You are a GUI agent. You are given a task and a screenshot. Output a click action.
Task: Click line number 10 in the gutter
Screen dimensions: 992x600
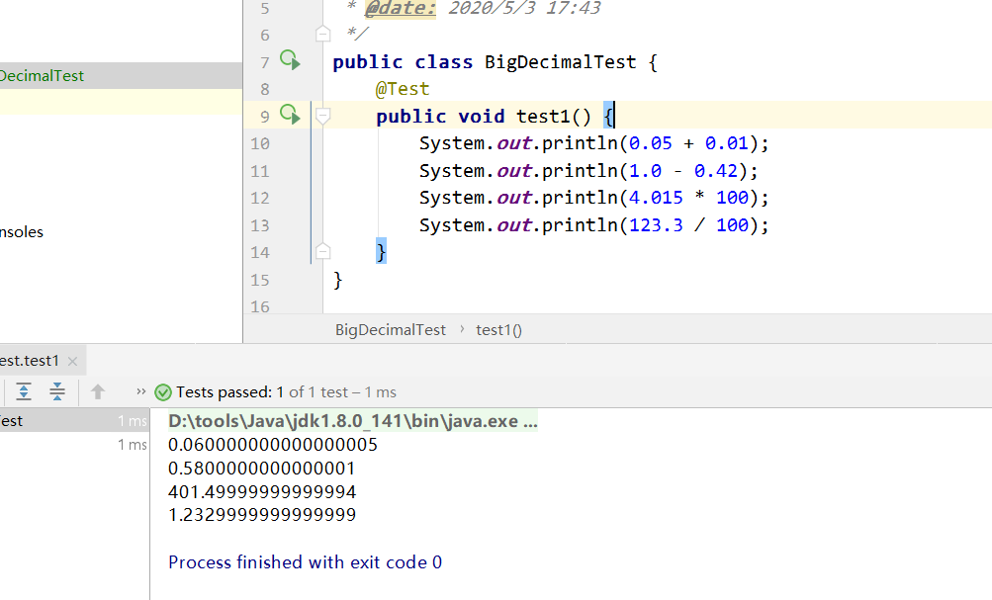[260, 143]
